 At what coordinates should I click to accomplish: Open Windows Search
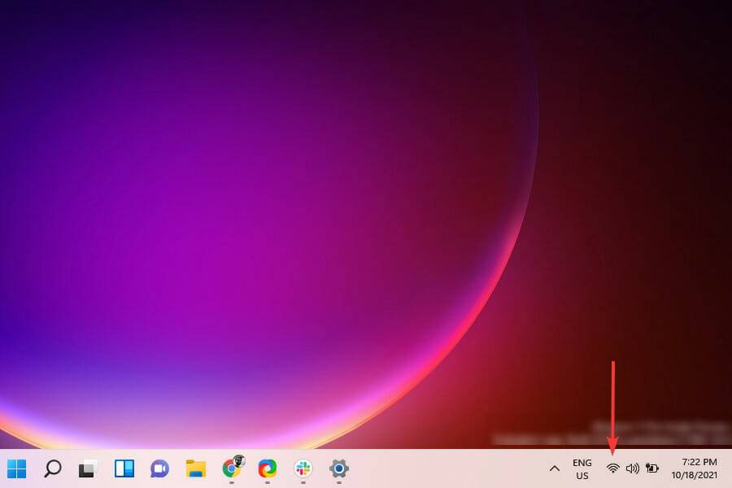pyautogui.click(x=52, y=469)
